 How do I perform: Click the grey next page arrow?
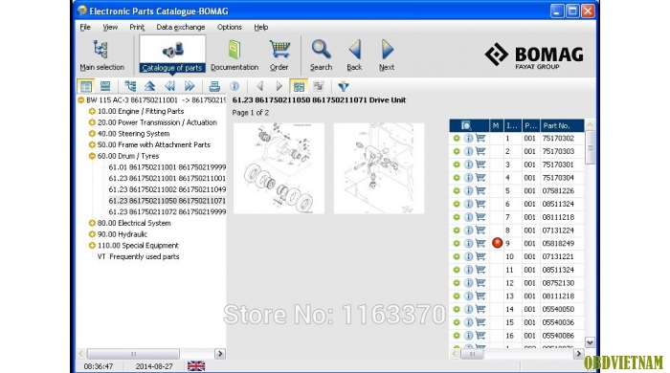[x=279, y=86]
